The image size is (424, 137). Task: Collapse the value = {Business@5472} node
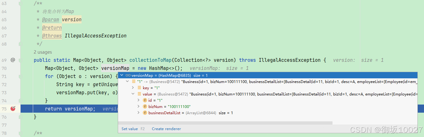tap(133, 94)
